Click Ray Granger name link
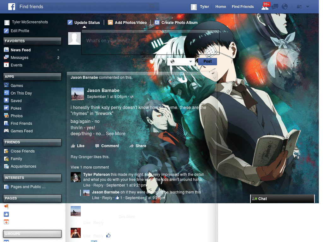The width and height of the screenshot is (323, 242). (x=82, y=157)
